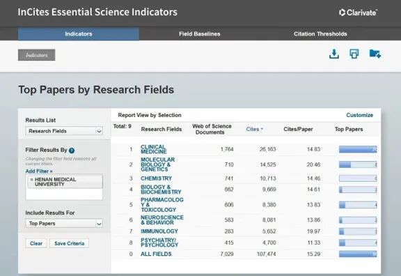Click the filter input box below Henan Medical University

tap(64, 194)
